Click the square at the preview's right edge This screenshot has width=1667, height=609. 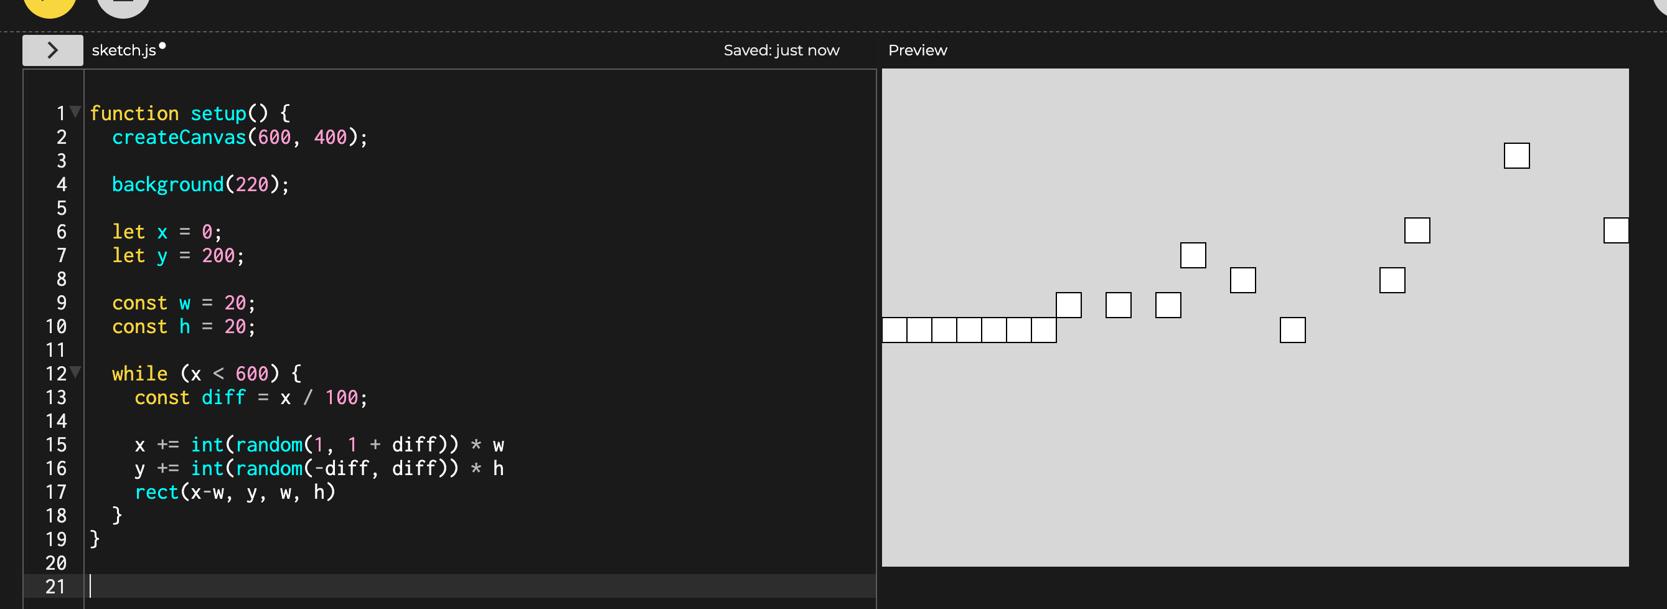1615,230
